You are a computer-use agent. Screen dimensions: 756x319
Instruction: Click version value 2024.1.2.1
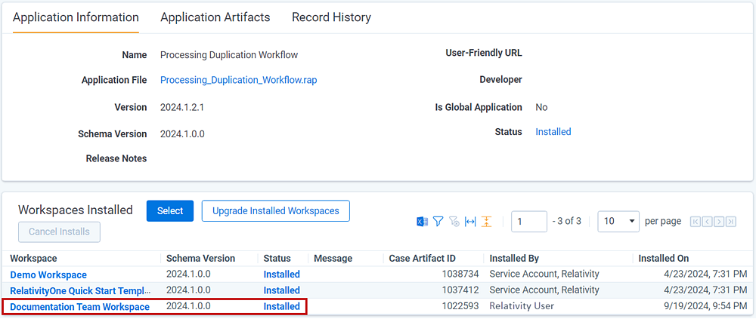tap(182, 107)
